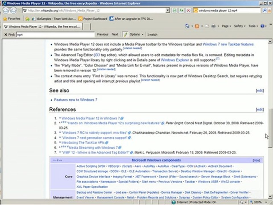Open the DirectX link in Core row

pos(222,171)
